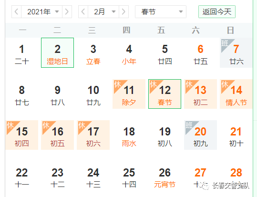The width and height of the screenshot is (257, 197).
Task: Select February 19 (初八)
Action: tap(164, 135)
